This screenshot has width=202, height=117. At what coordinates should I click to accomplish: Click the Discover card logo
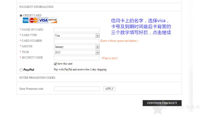pyautogui.click(x=53, y=20)
